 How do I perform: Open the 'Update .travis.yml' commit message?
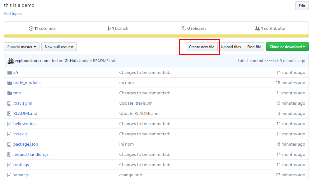click(x=136, y=103)
